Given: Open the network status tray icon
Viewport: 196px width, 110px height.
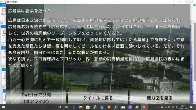Looking at the screenshot, I should coord(165,107).
